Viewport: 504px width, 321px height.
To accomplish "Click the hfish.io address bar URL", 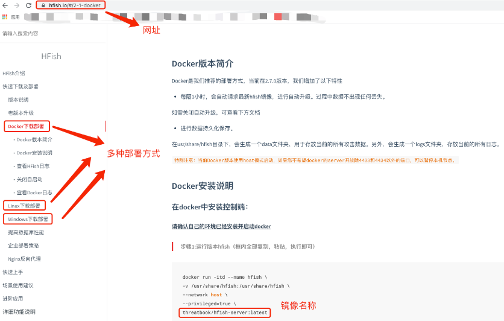I will pyautogui.click(x=75, y=5).
